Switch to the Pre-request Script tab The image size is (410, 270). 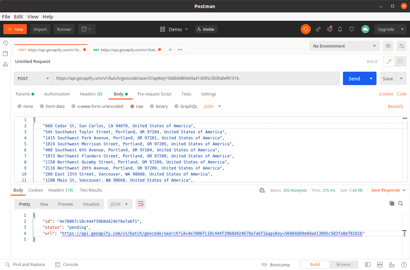155,94
